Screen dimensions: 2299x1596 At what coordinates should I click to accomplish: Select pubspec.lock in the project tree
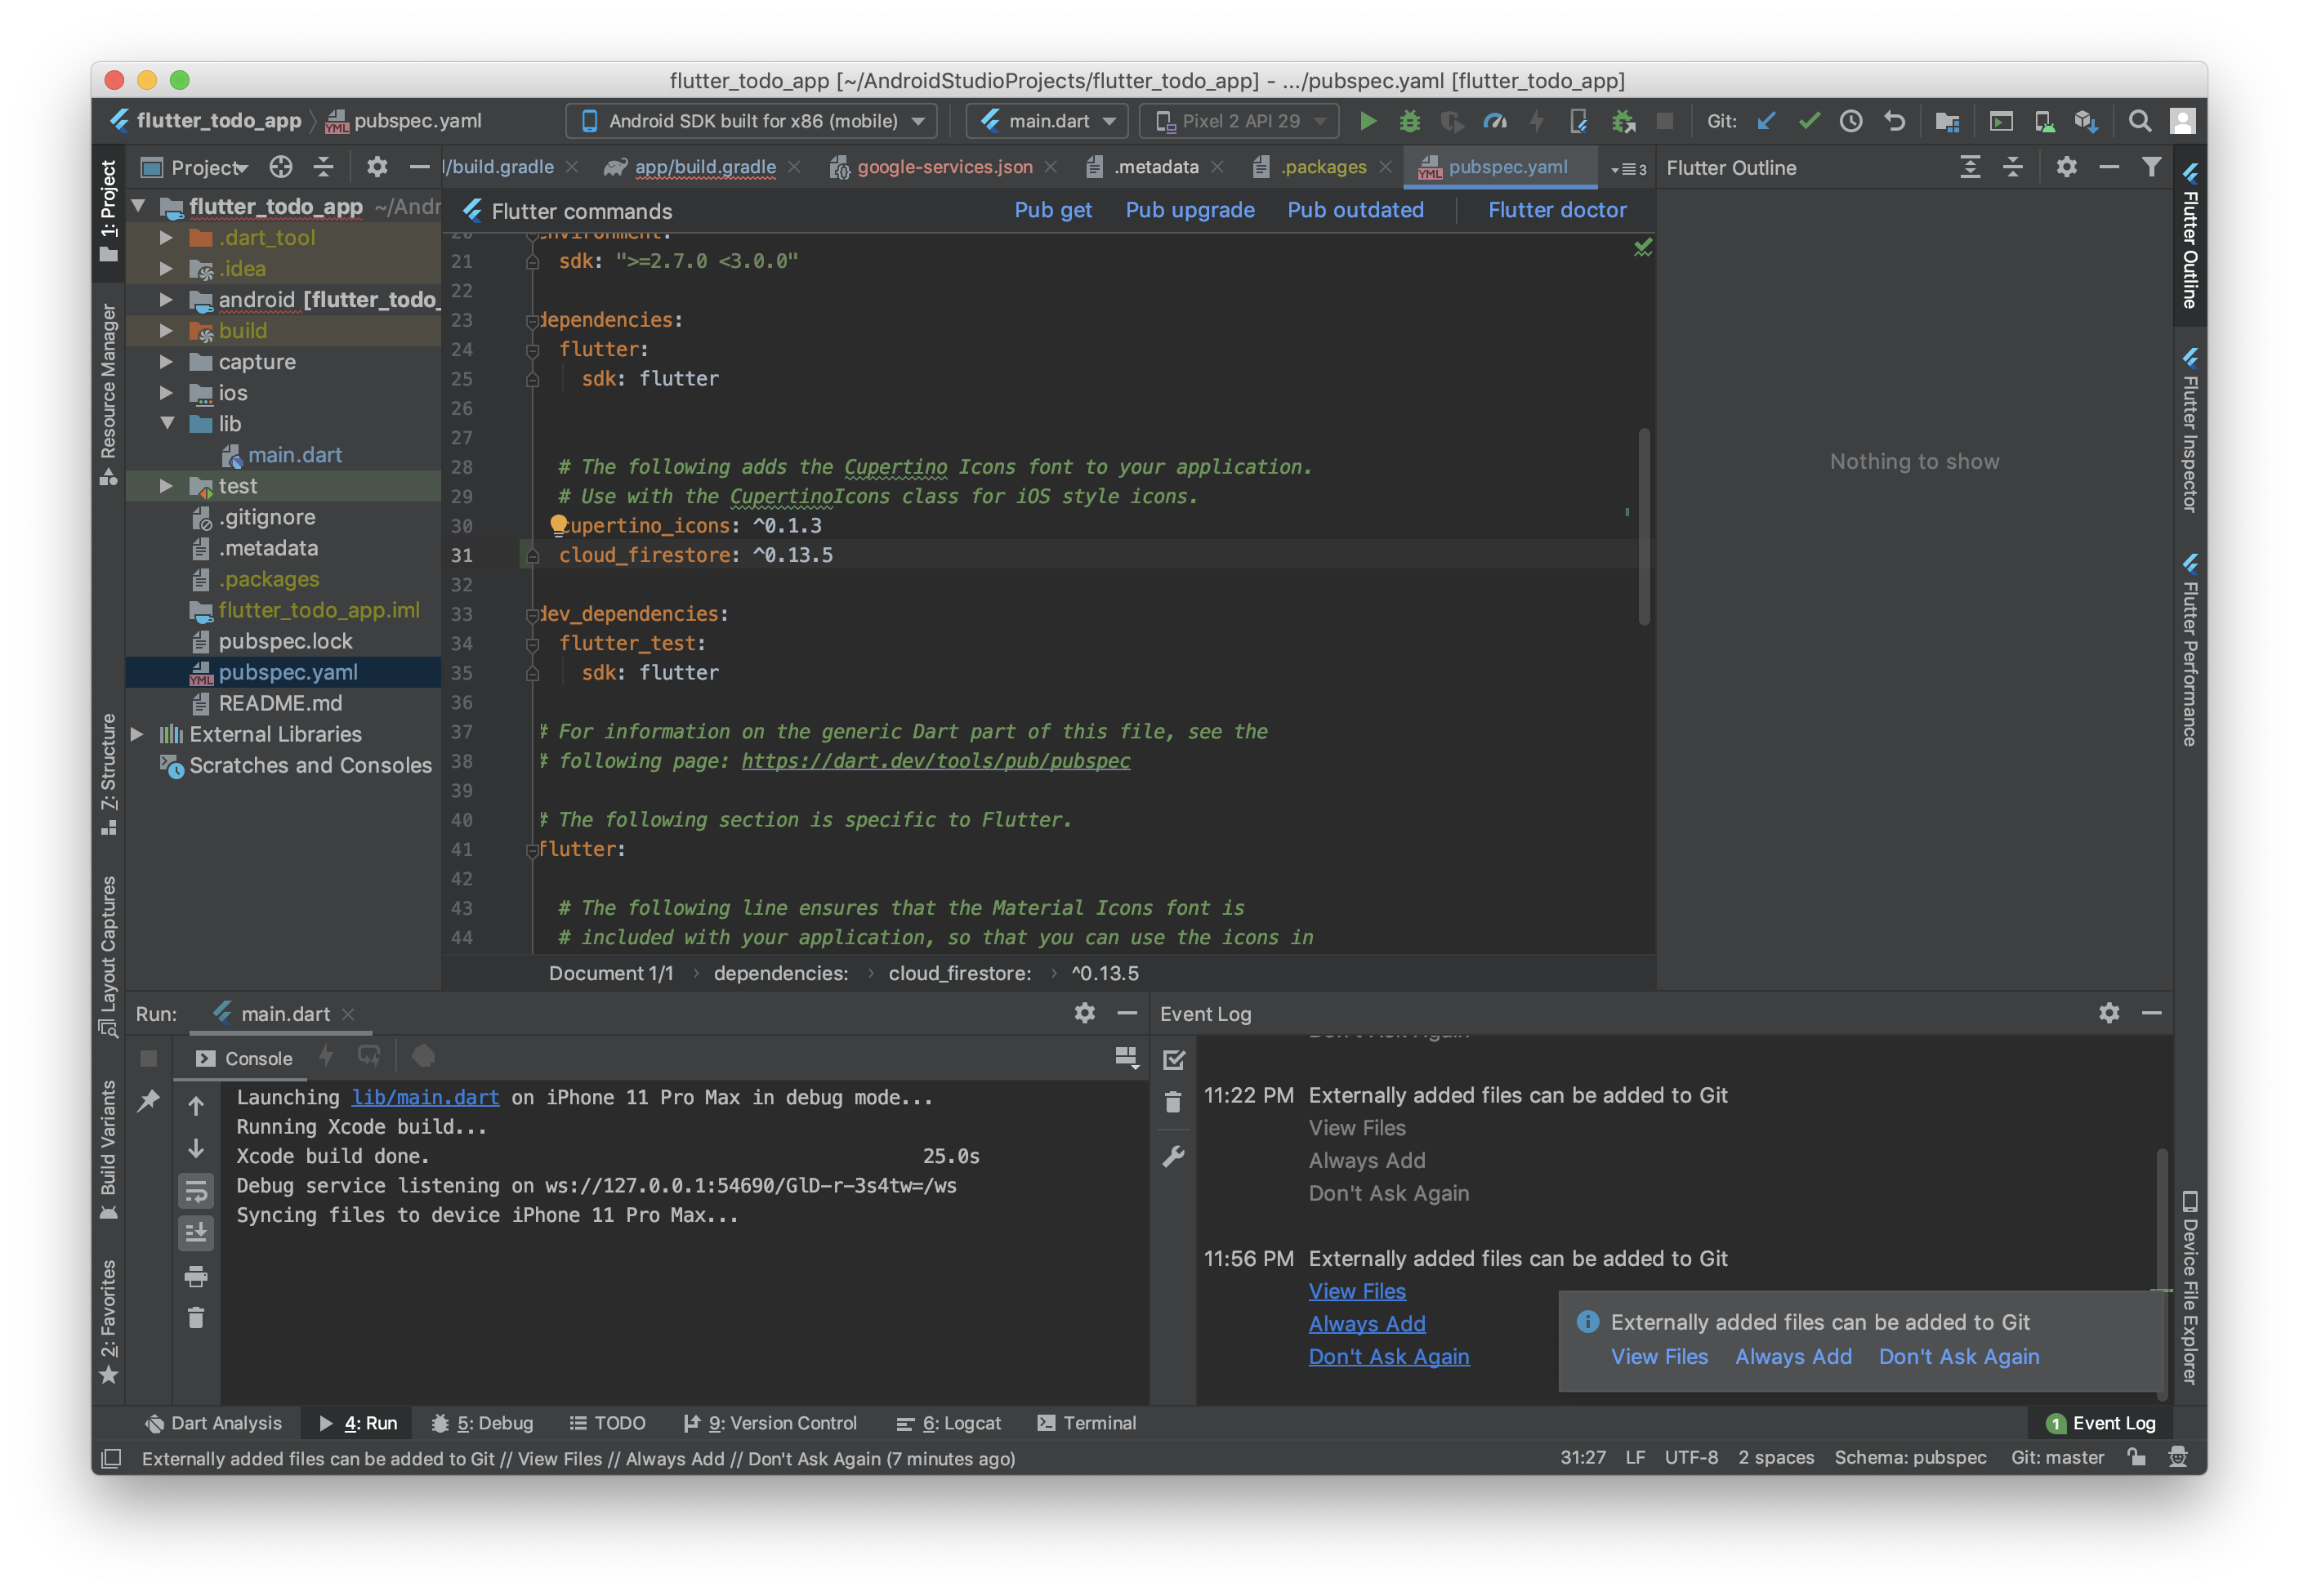point(285,641)
